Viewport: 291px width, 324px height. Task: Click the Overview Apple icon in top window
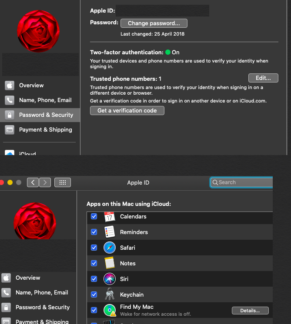tap(10, 86)
